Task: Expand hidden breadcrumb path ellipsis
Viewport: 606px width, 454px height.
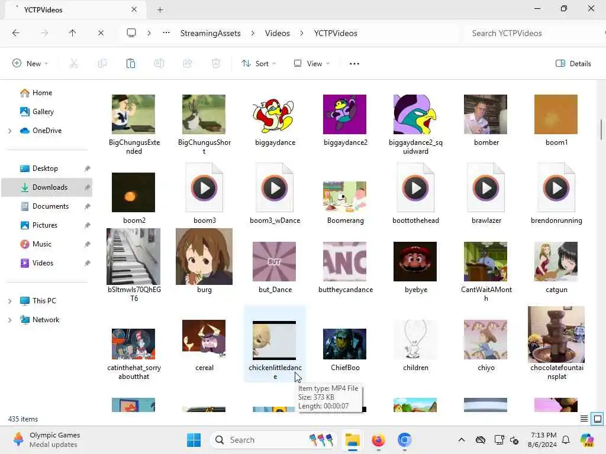Action: [166, 33]
